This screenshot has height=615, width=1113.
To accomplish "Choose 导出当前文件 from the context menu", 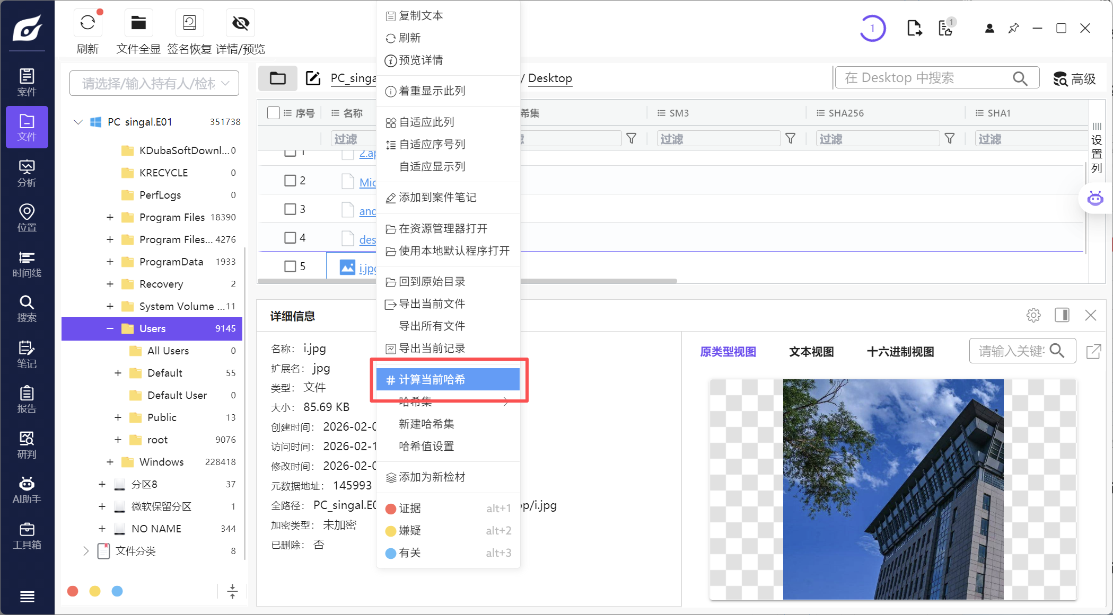I will (x=448, y=304).
